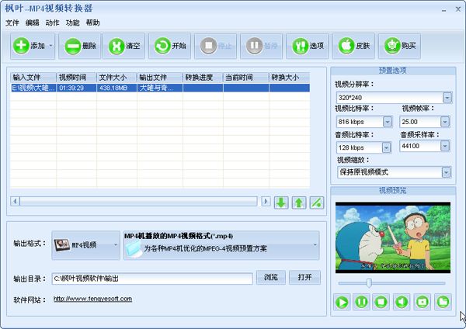The width and height of the screenshot is (466, 329).
Task: Click the 输出文件 column header
Action: pos(160,78)
